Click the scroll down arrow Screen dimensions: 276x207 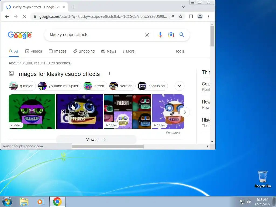212,142
